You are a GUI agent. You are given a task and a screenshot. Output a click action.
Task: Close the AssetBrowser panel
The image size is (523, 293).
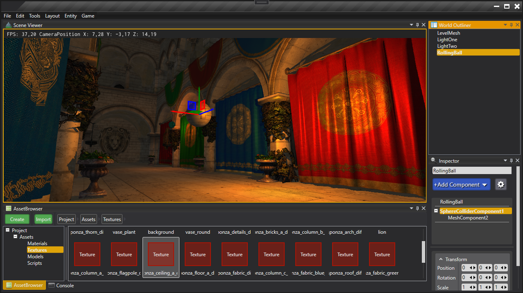coord(423,208)
